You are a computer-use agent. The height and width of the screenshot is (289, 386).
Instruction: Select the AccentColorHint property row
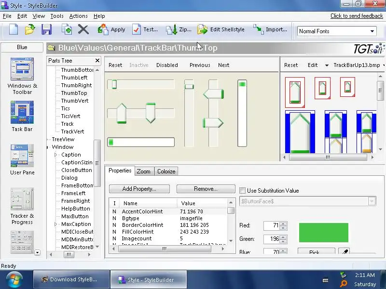(168, 211)
